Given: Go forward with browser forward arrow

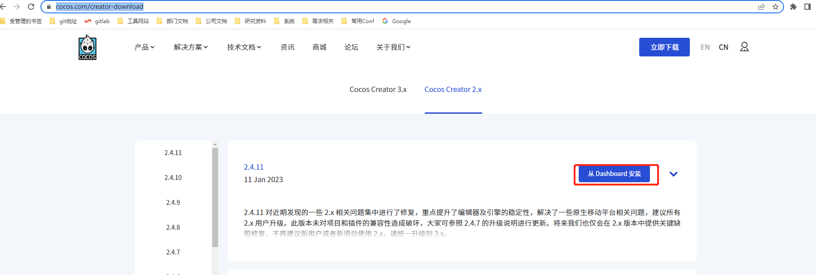Looking at the screenshot, I should click(17, 7).
